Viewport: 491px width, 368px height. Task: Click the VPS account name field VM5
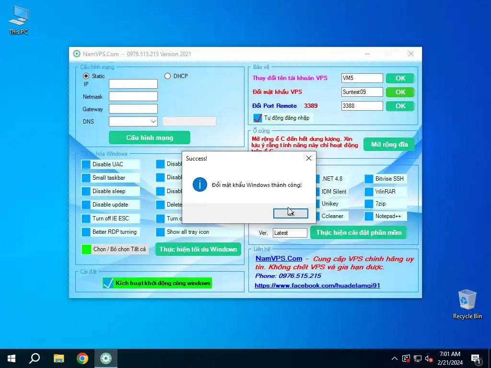[362, 78]
